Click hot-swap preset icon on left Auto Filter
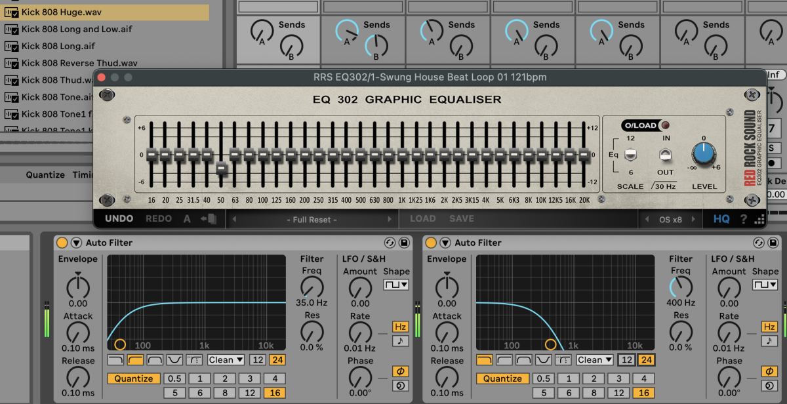The image size is (787, 404). click(x=391, y=243)
